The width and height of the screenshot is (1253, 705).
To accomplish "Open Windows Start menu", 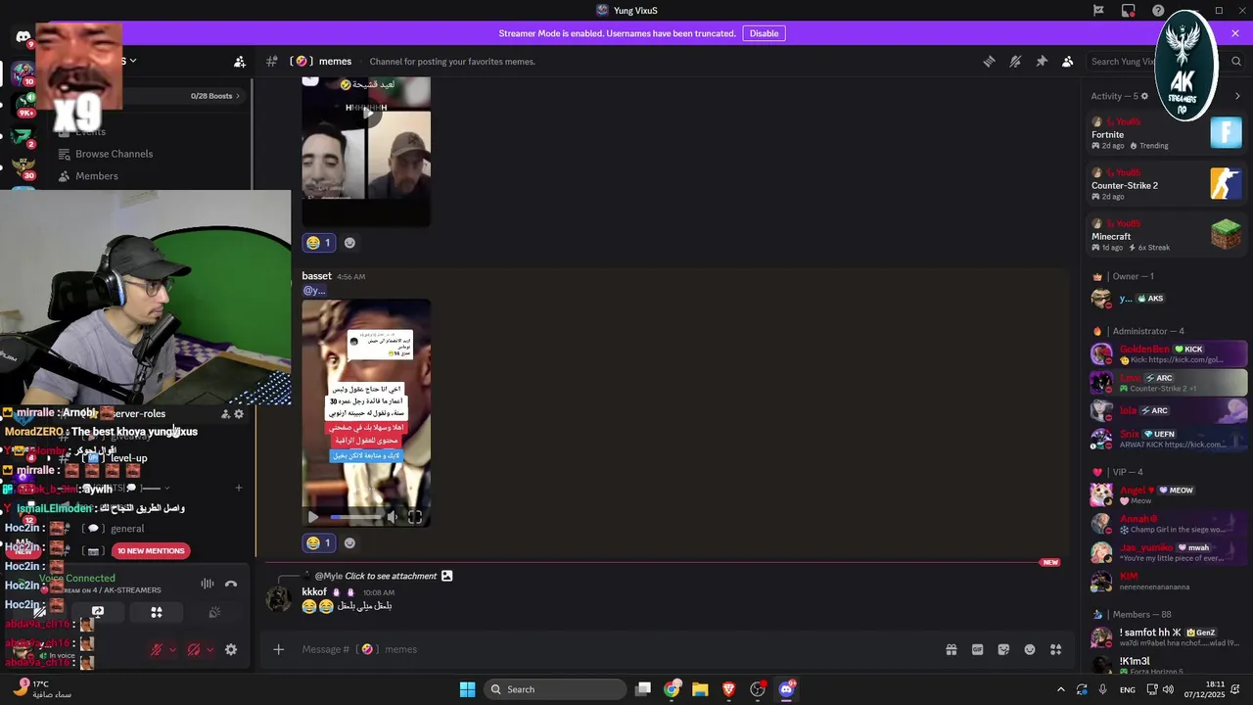I will coord(467,689).
